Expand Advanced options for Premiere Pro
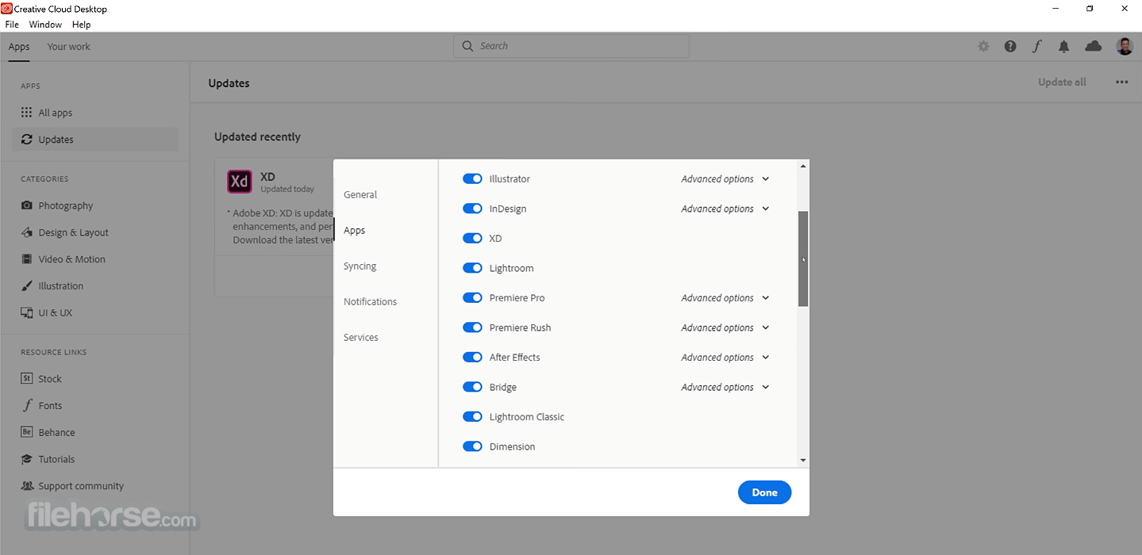The width and height of the screenshot is (1142, 555). coord(725,298)
